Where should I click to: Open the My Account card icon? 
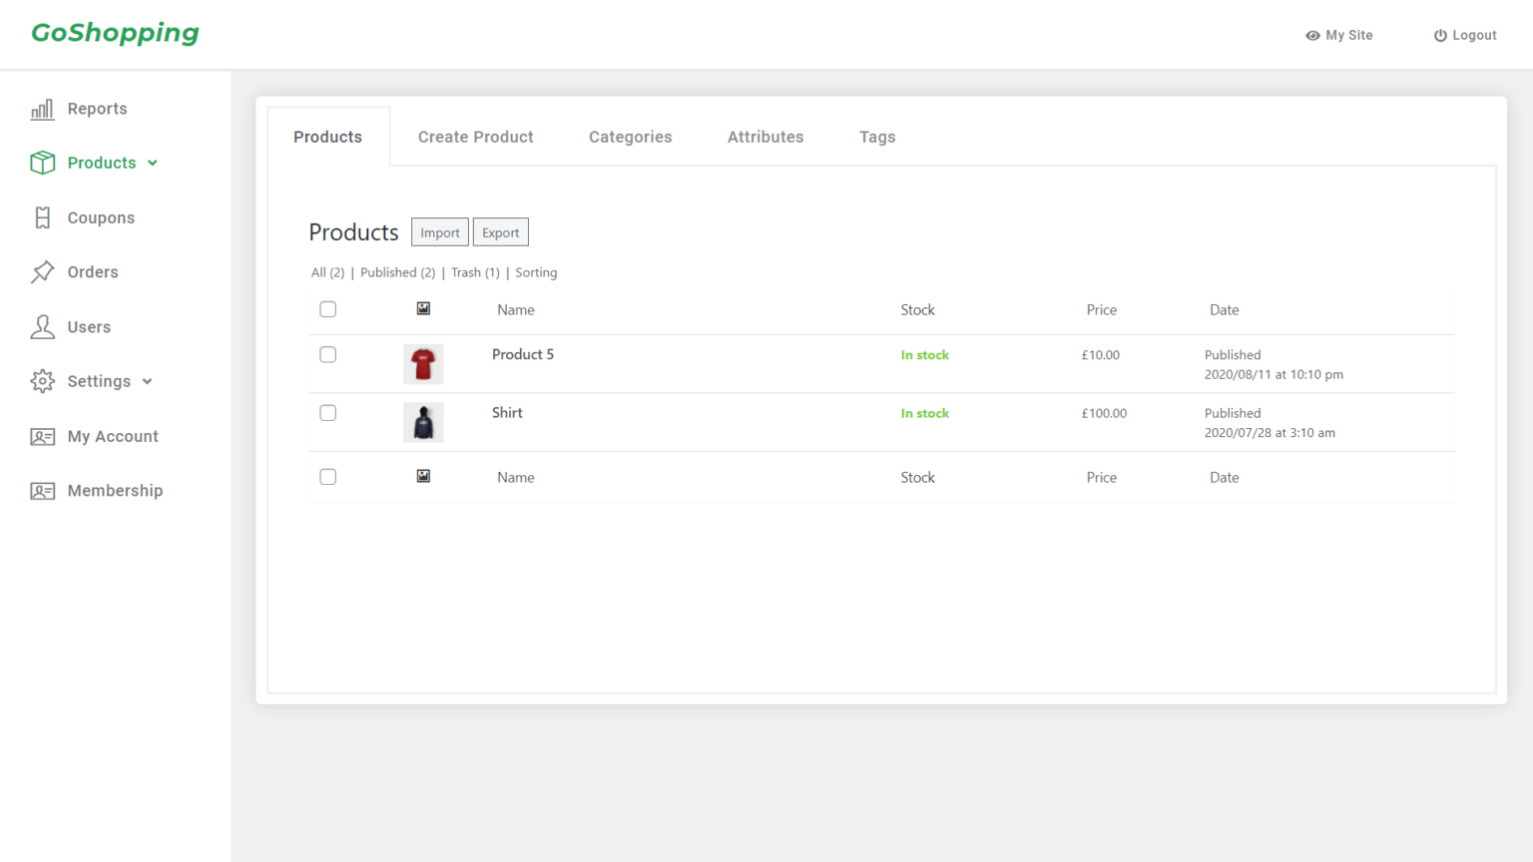coord(42,436)
